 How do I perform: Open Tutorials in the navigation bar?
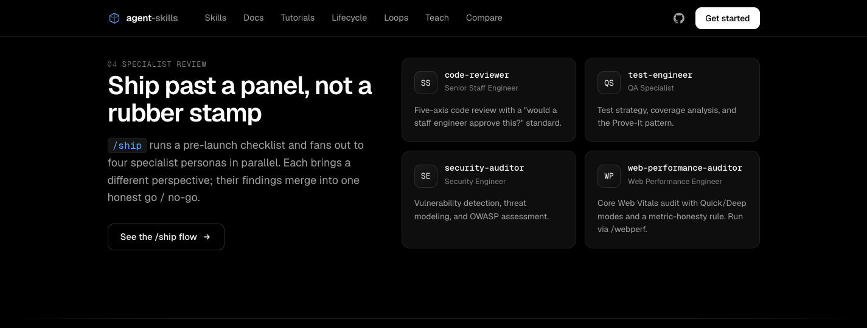coord(298,18)
